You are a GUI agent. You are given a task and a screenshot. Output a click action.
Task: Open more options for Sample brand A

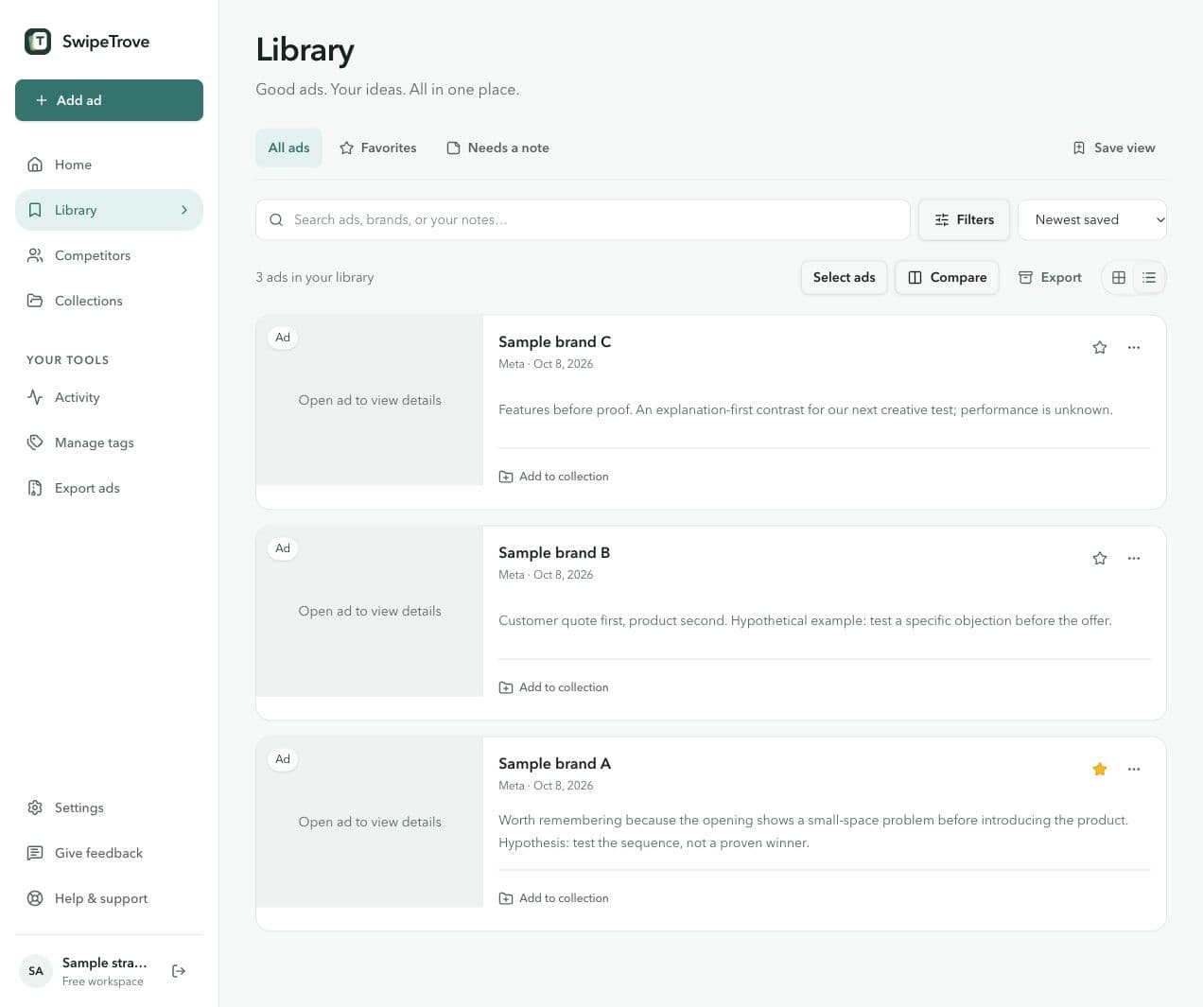coord(1134,769)
